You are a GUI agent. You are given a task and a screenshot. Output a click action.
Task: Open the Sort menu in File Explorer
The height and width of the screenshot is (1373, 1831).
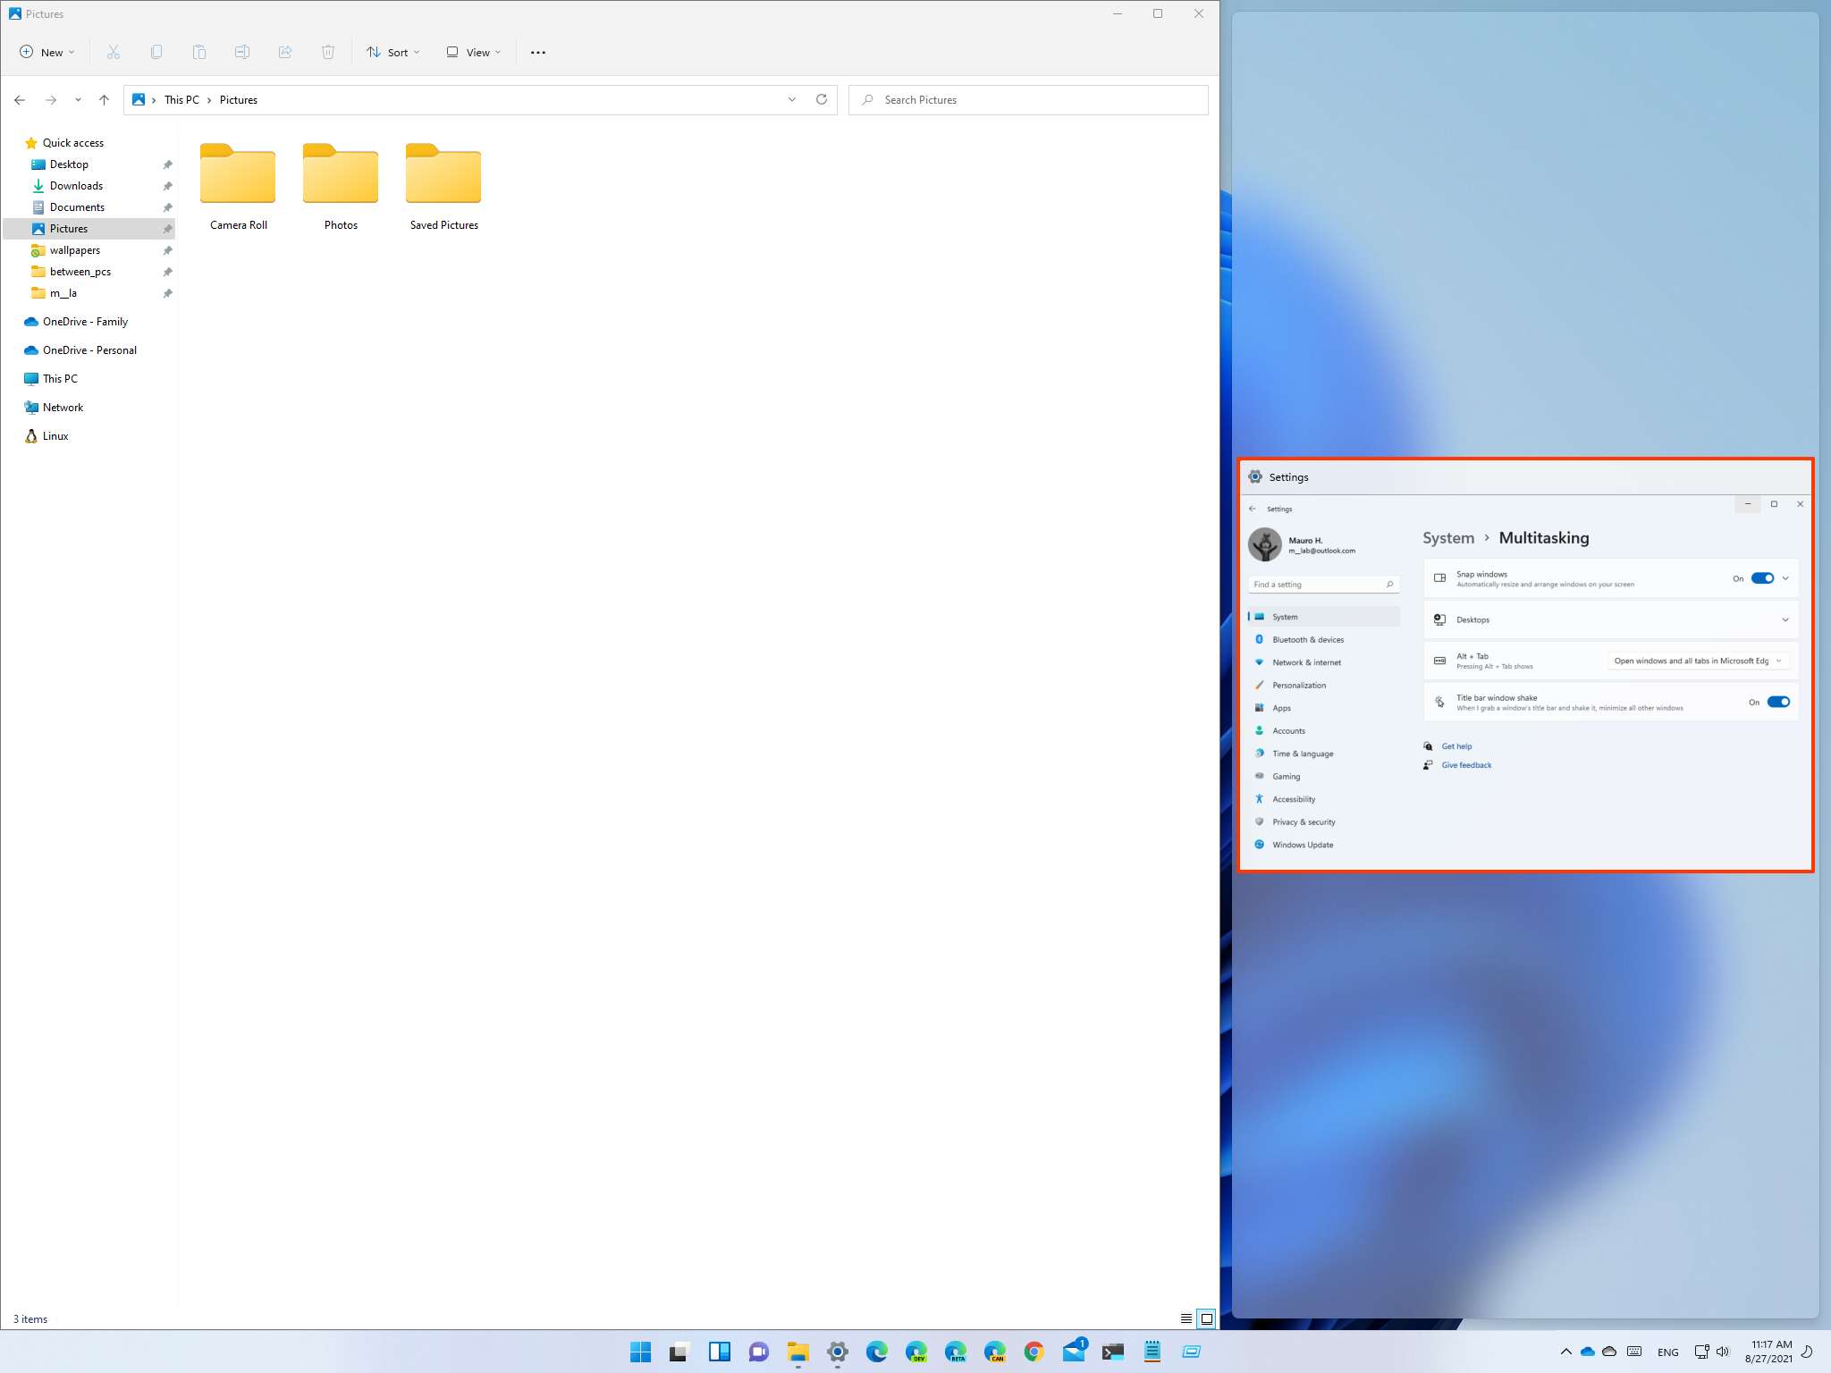tap(393, 52)
